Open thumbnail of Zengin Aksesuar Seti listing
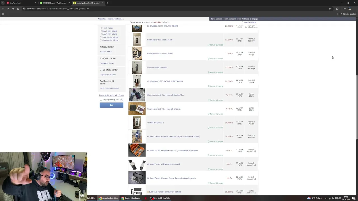The image size is (358, 201). (x=137, y=136)
